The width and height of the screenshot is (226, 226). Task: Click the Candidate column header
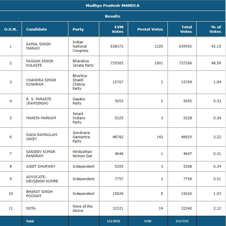point(37,29)
